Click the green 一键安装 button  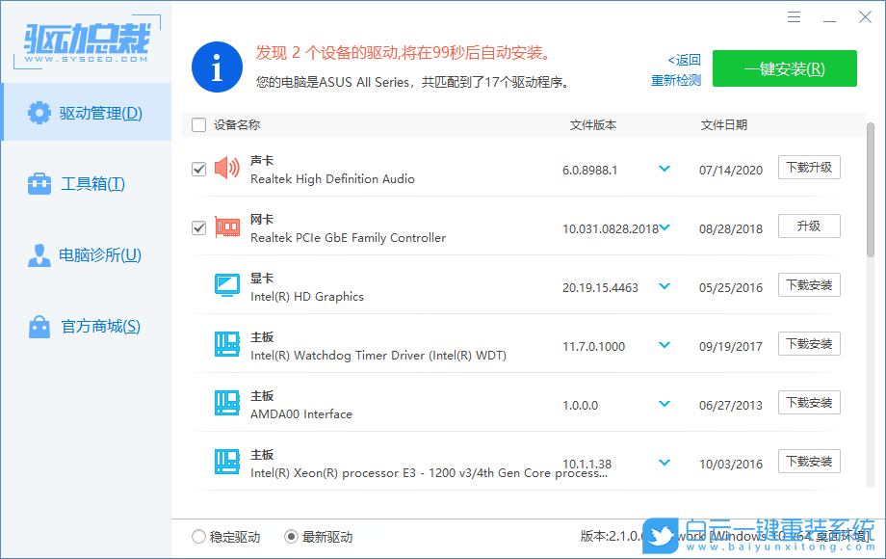(x=784, y=68)
